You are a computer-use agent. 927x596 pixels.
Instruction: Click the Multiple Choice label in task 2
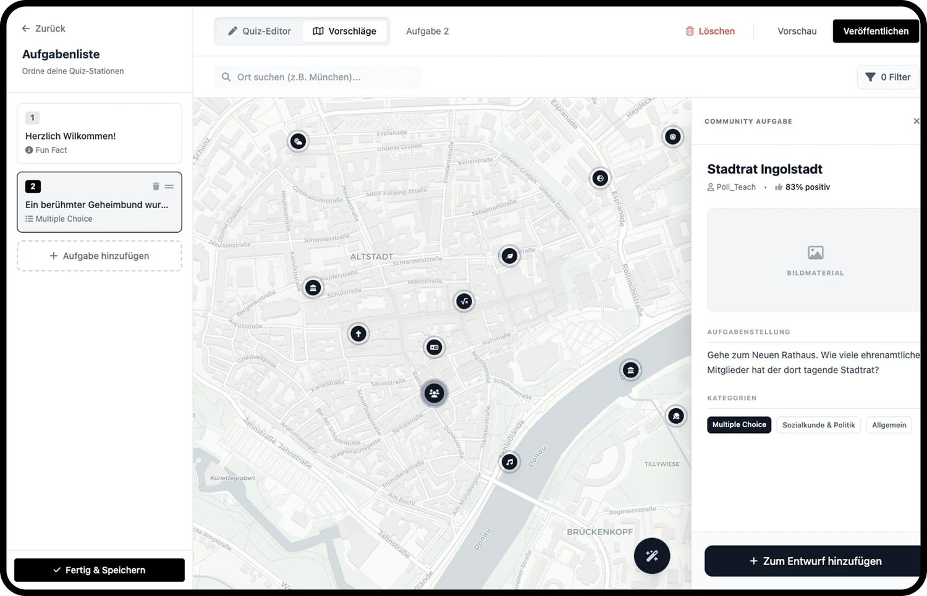(59, 219)
